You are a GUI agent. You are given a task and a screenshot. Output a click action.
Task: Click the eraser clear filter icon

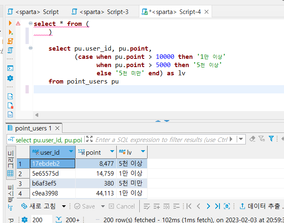tap(252, 139)
